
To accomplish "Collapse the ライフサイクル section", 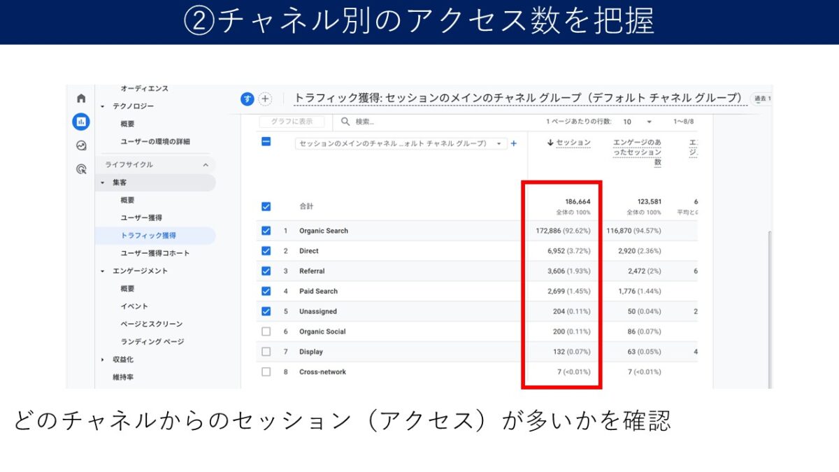I will (x=206, y=165).
